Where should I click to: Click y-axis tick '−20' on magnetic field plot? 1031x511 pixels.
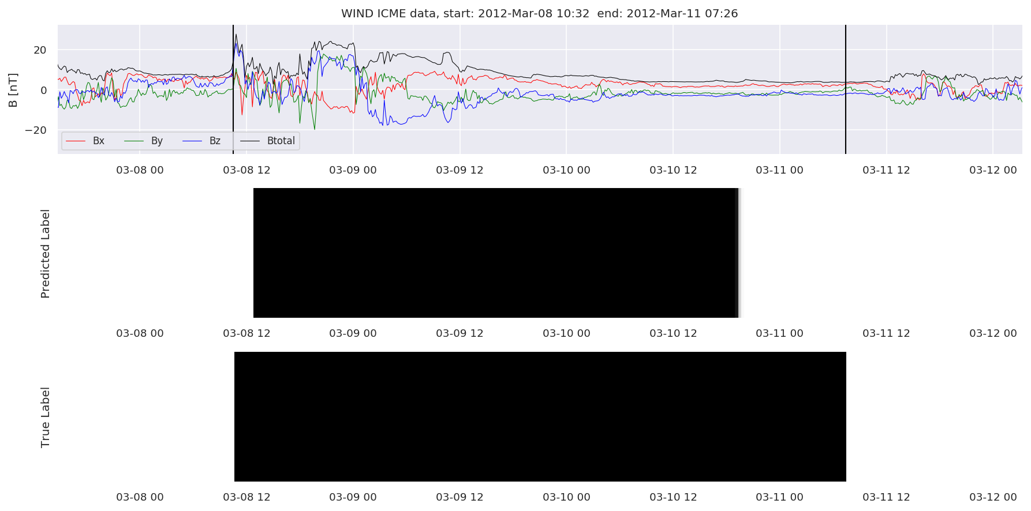pyautogui.click(x=36, y=130)
